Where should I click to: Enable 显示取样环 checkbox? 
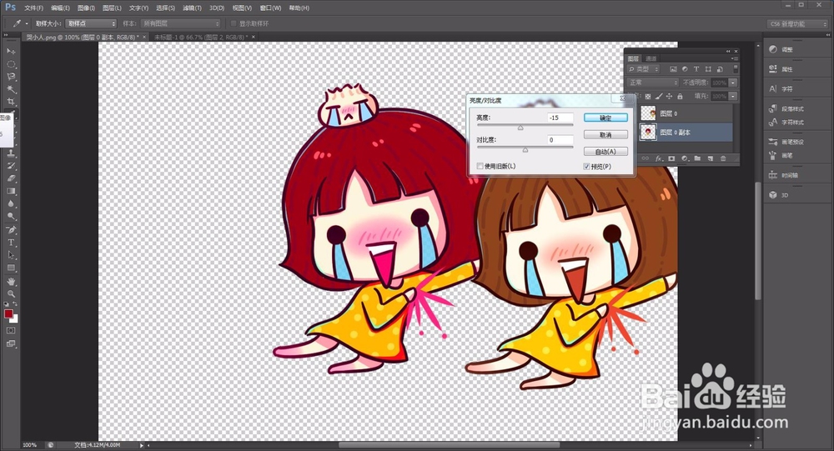point(234,23)
